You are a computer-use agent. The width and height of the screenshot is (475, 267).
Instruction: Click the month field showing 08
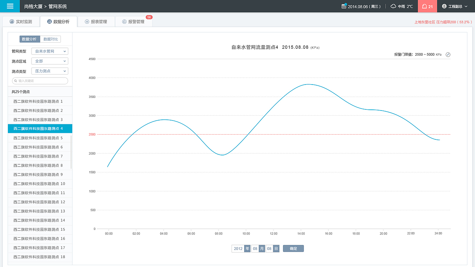(x=255, y=248)
